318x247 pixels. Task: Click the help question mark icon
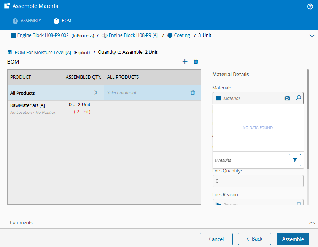coord(310,6)
